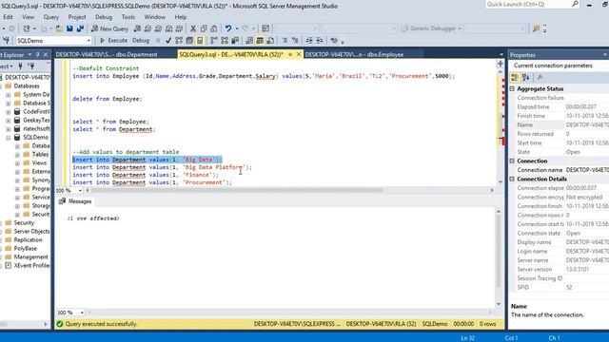
Task: Click the Copy icon in toolbar
Action: [204, 28]
